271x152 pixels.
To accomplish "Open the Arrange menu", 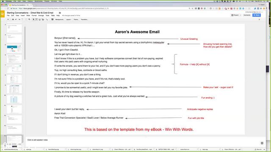I will pos(41,16).
